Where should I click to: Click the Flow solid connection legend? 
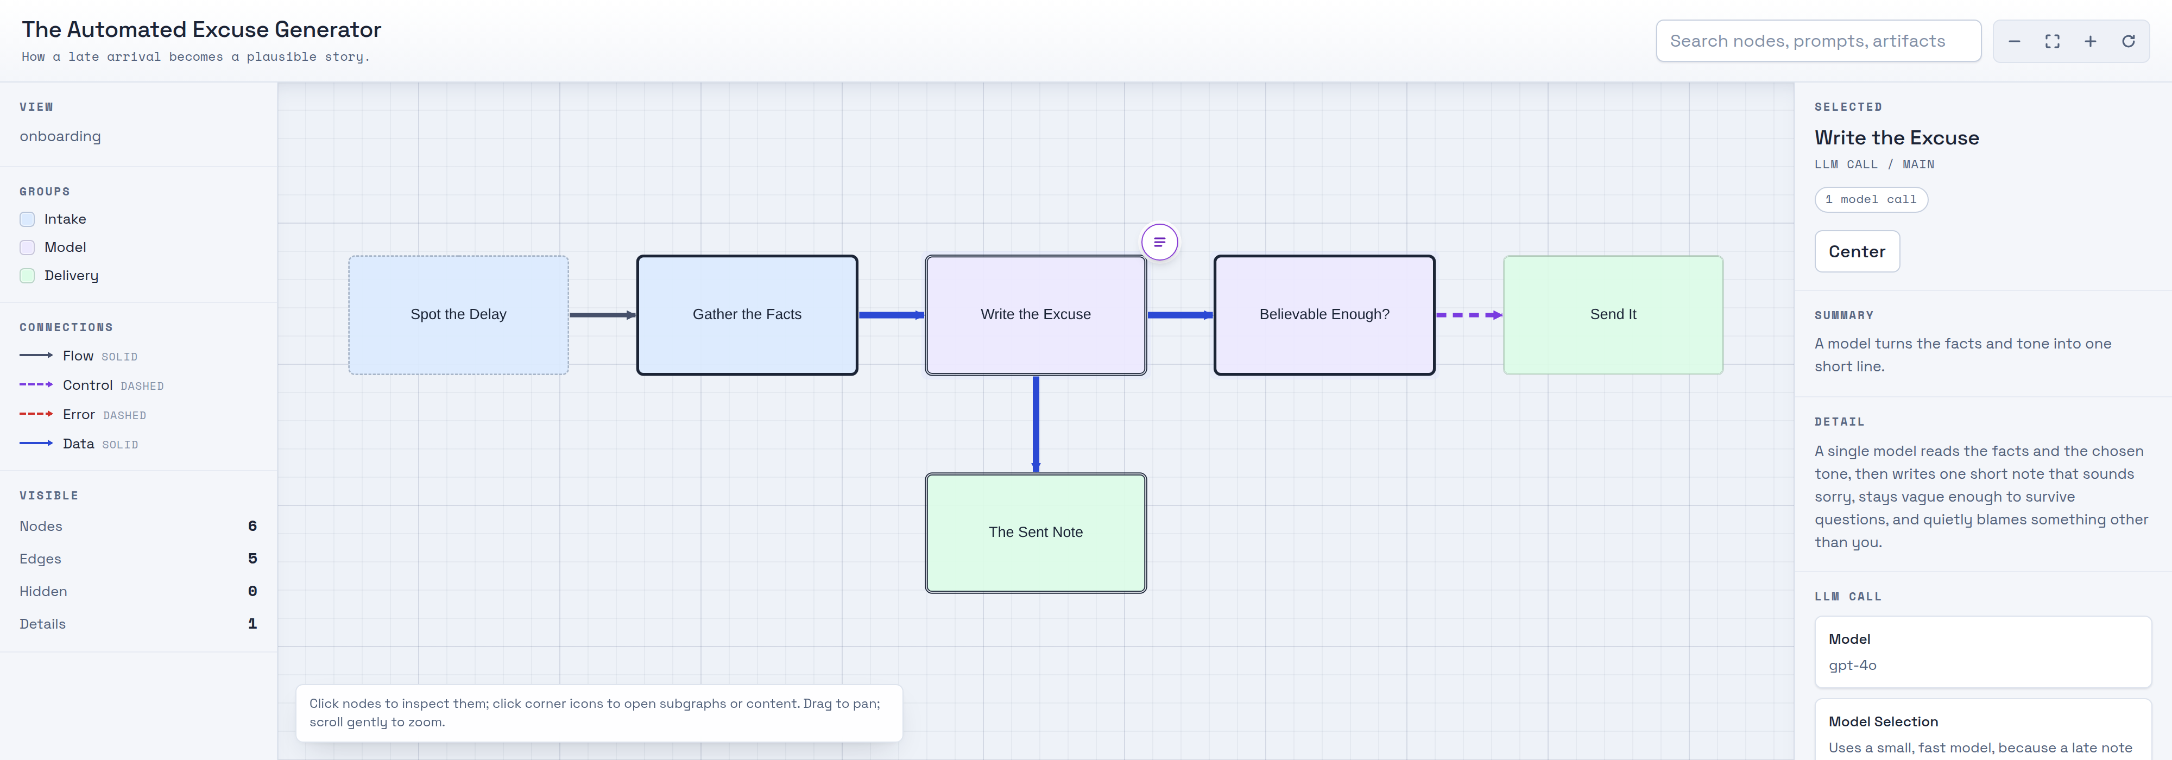[x=78, y=356]
